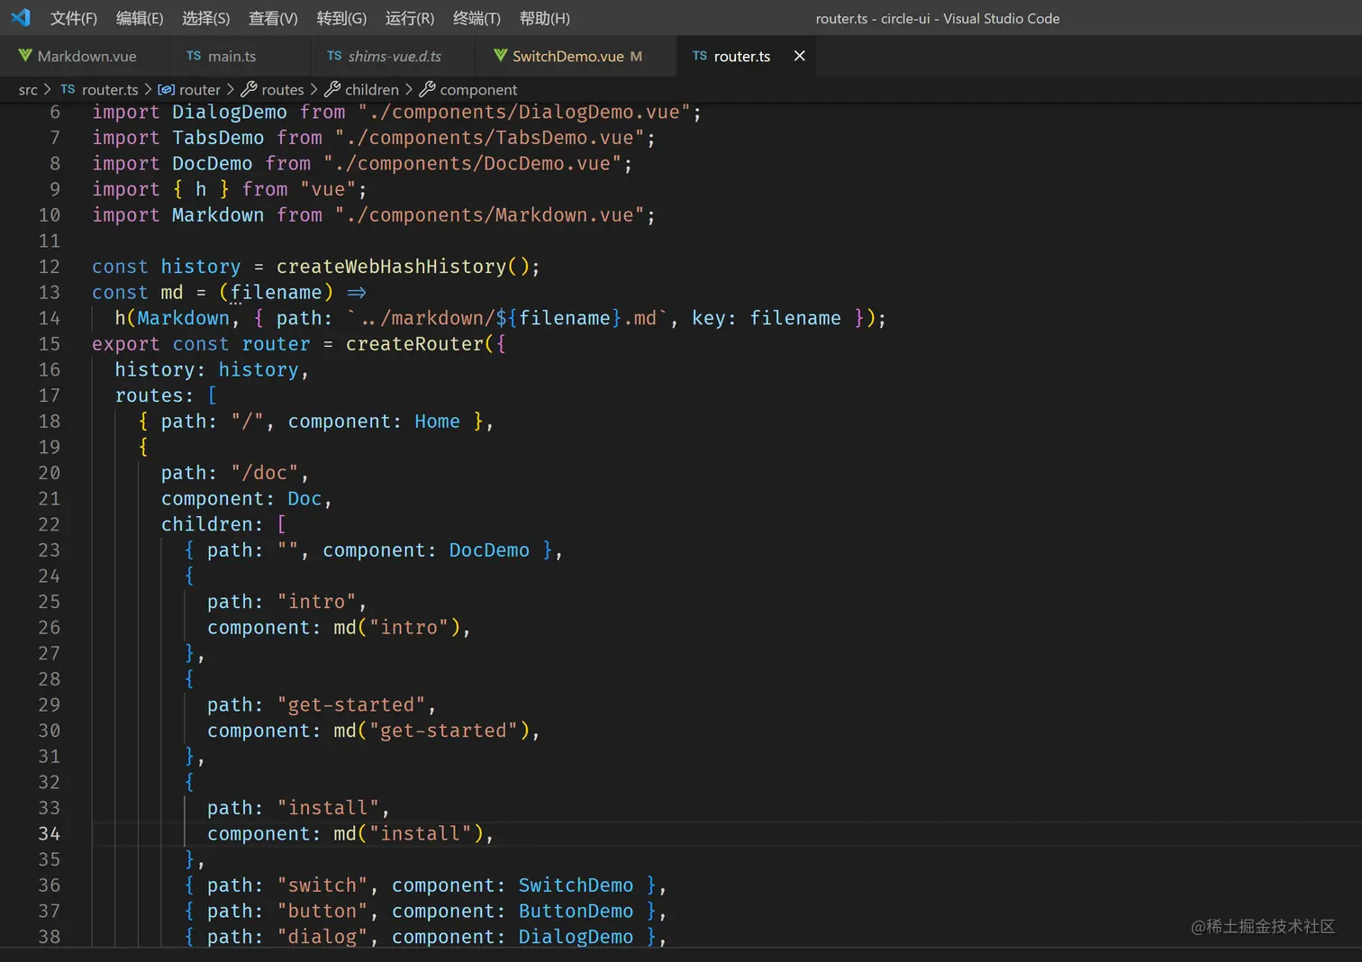Viewport: 1362px width, 962px height.
Task: Open the src breadcrumb folder
Action: click(28, 89)
